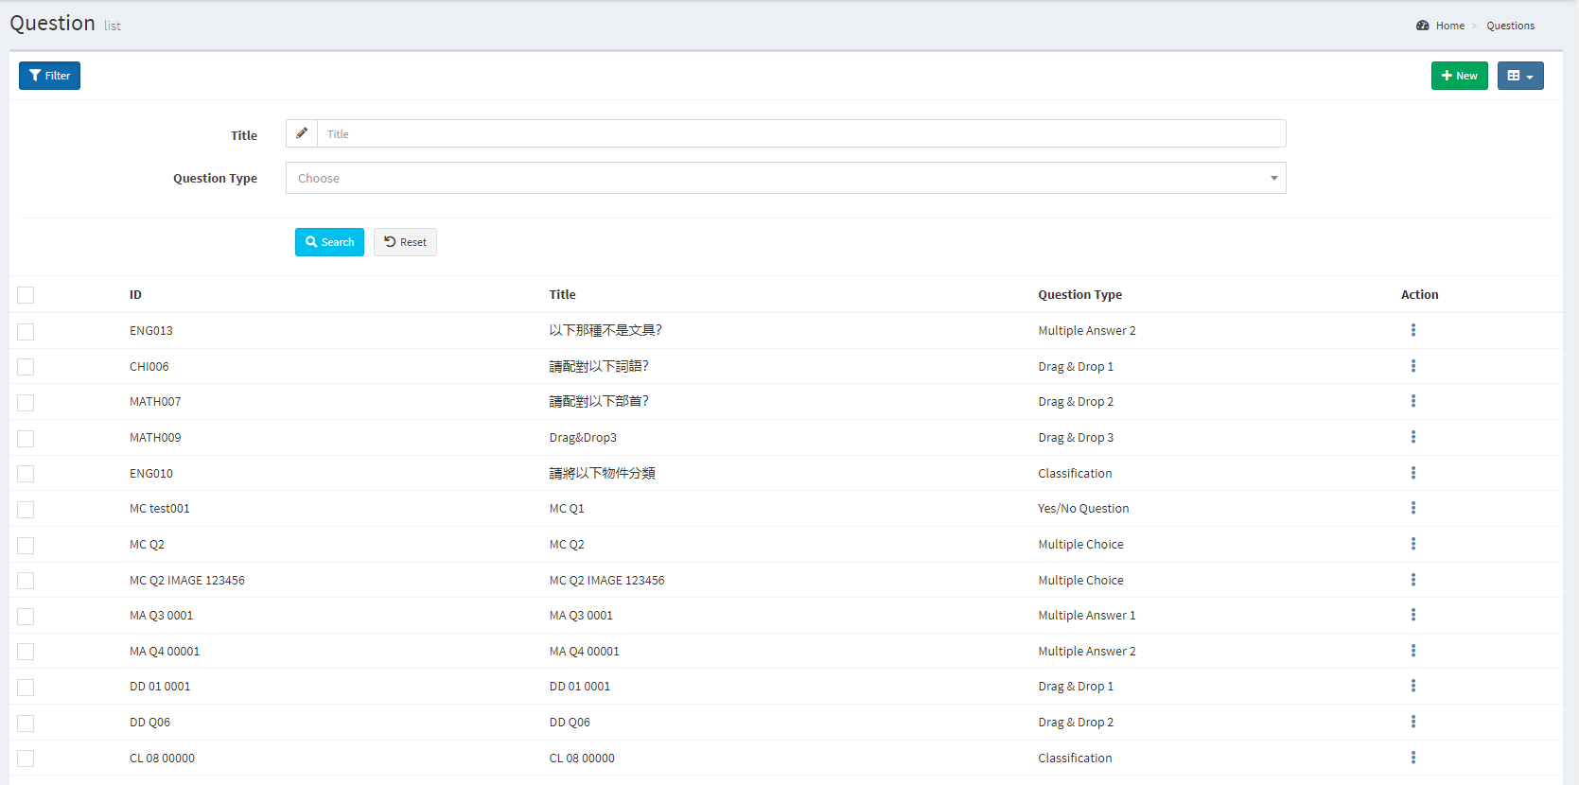Image resolution: width=1579 pixels, height=785 pixels.
Task: Create a New question
Action: [x=1459, y=76]
